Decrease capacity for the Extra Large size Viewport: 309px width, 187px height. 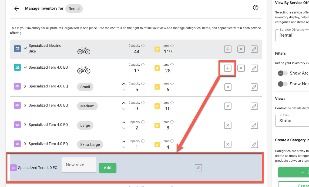[x=124, y=147]
